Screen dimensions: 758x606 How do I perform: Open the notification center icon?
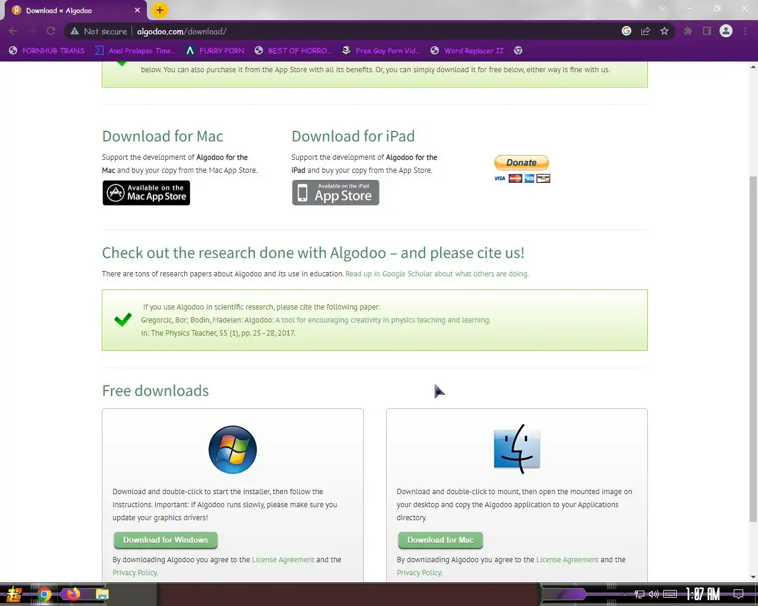(x=738, y=594)
